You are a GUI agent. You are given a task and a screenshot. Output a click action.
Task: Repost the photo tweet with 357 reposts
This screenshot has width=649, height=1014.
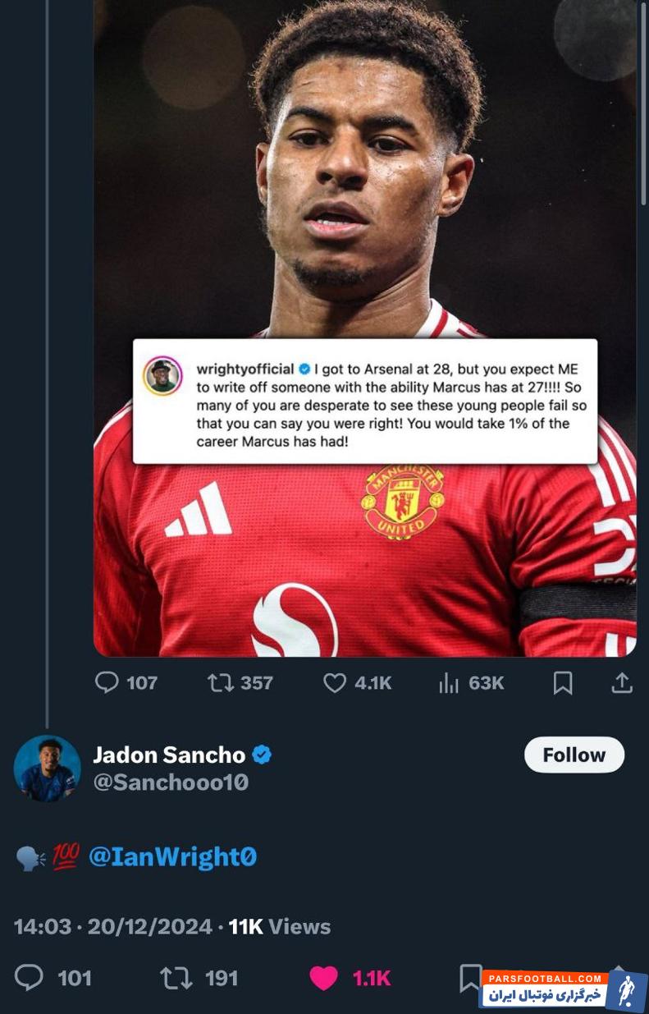tap(221, 682)
